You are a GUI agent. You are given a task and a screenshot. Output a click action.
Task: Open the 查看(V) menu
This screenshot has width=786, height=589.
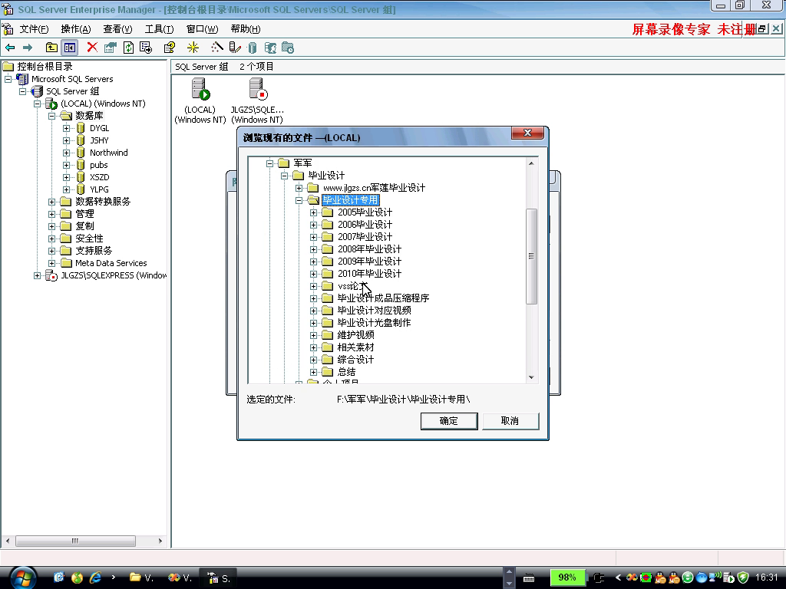click(x=117, y=29)
